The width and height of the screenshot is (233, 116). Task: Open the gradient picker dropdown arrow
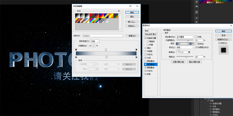click(x=193, y=44)
